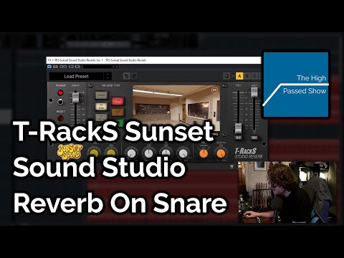The height and width of the screenshot is (258, 344).
Task: Click the studio room photo preview
Action: [176, 105]
